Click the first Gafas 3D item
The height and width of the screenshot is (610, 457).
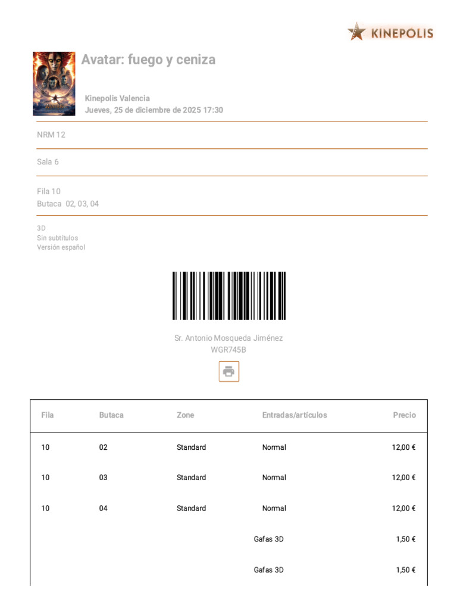269,539
